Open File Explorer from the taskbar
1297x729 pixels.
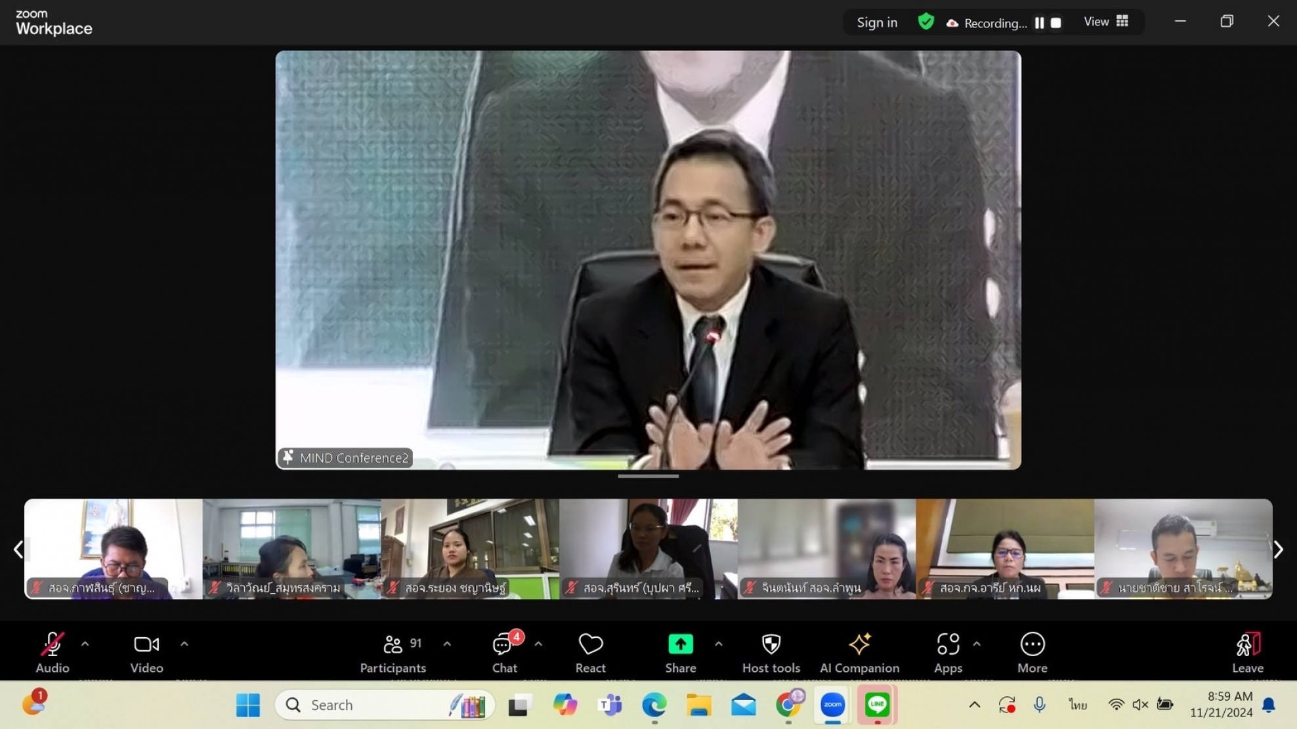pos(699,705)
